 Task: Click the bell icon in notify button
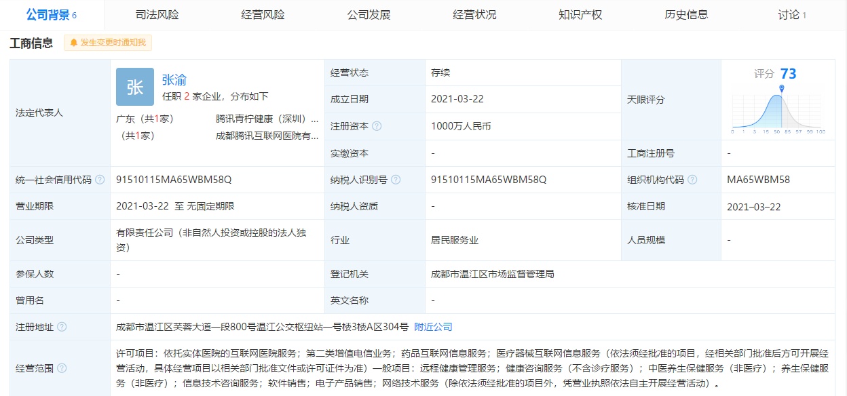coord(74,43)
